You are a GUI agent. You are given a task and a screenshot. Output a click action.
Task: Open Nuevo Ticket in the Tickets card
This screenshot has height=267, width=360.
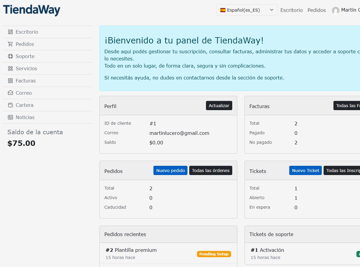[305, 170]
